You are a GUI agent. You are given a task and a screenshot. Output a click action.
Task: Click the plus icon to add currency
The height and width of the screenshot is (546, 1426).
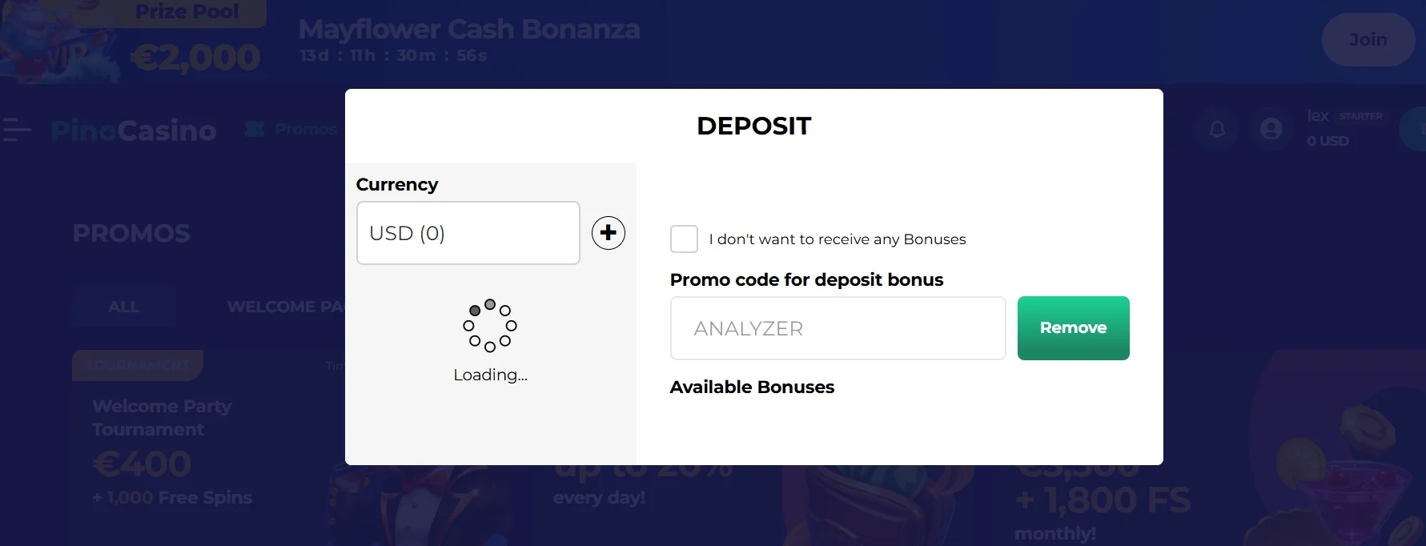[x=609, y=233]
